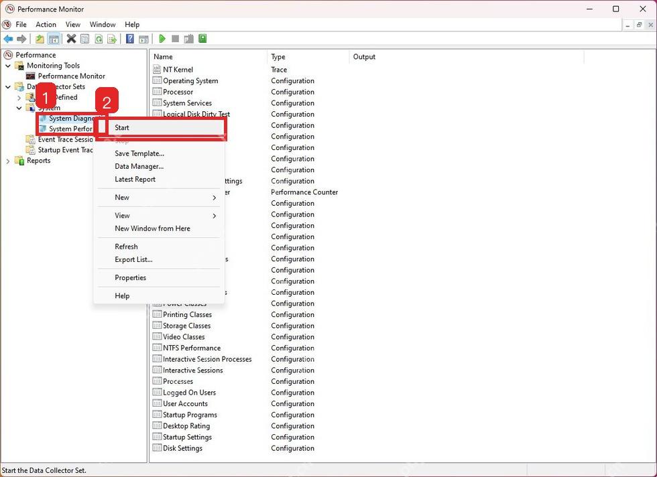Expand the Reports tree node

click(x=8, y=161)
